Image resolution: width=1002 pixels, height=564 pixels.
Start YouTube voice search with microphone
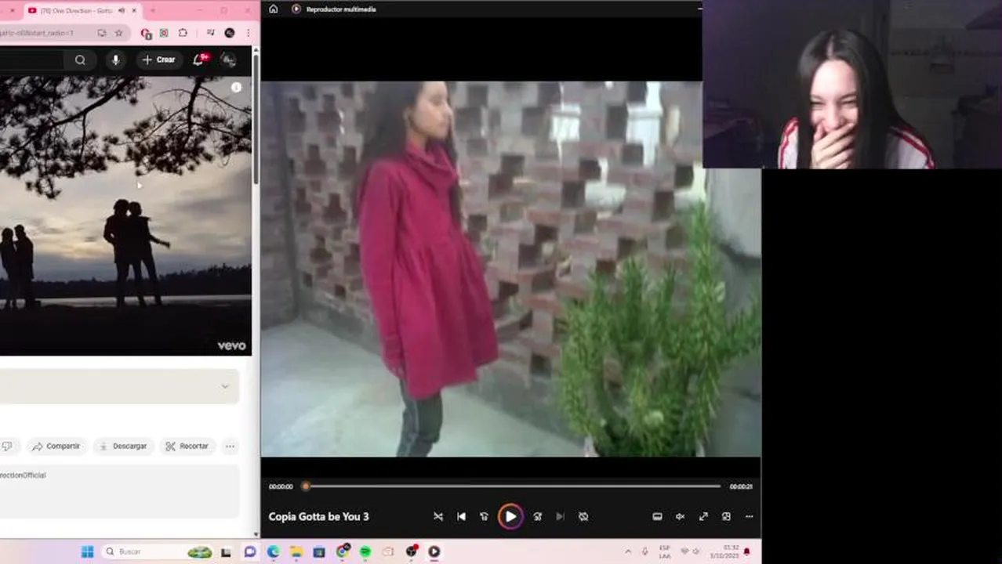point(115,60)
